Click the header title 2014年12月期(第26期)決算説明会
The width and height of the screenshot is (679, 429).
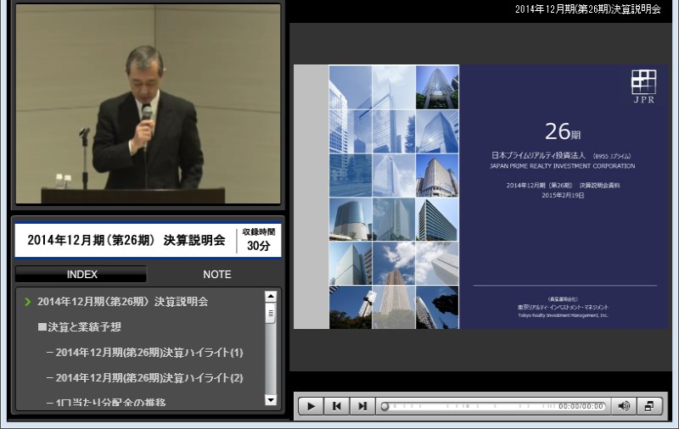click(587, 9)
